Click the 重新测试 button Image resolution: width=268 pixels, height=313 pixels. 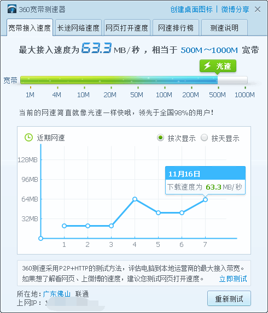(x=229, y=299)
